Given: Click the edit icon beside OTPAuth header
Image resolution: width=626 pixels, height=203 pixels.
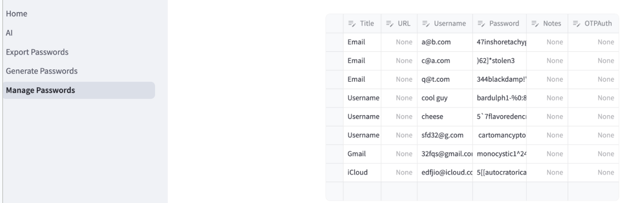Looking at the screenshot, I should (x=576, y=23).
